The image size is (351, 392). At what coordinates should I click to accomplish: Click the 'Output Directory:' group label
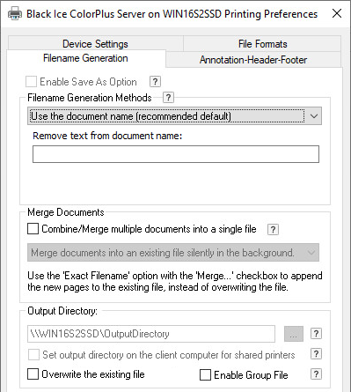62,311
